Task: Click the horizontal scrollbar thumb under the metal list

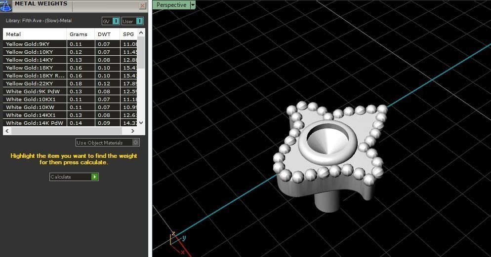Action: coord(66,131)
